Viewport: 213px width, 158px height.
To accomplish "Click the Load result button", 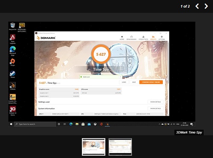I will click(124, 82).
